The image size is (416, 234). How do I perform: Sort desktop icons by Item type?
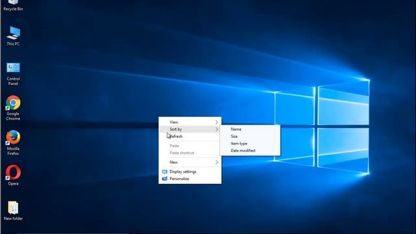point(250,144)
